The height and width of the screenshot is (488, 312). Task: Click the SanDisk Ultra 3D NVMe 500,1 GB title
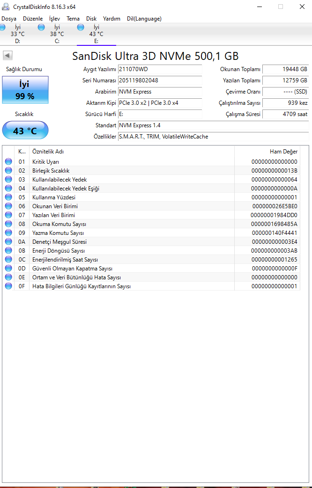pyautogui.click(x=156, y=56)
